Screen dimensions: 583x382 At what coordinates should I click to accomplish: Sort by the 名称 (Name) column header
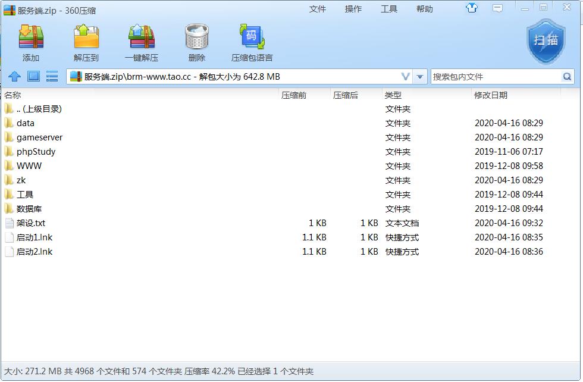pos(12,95)
